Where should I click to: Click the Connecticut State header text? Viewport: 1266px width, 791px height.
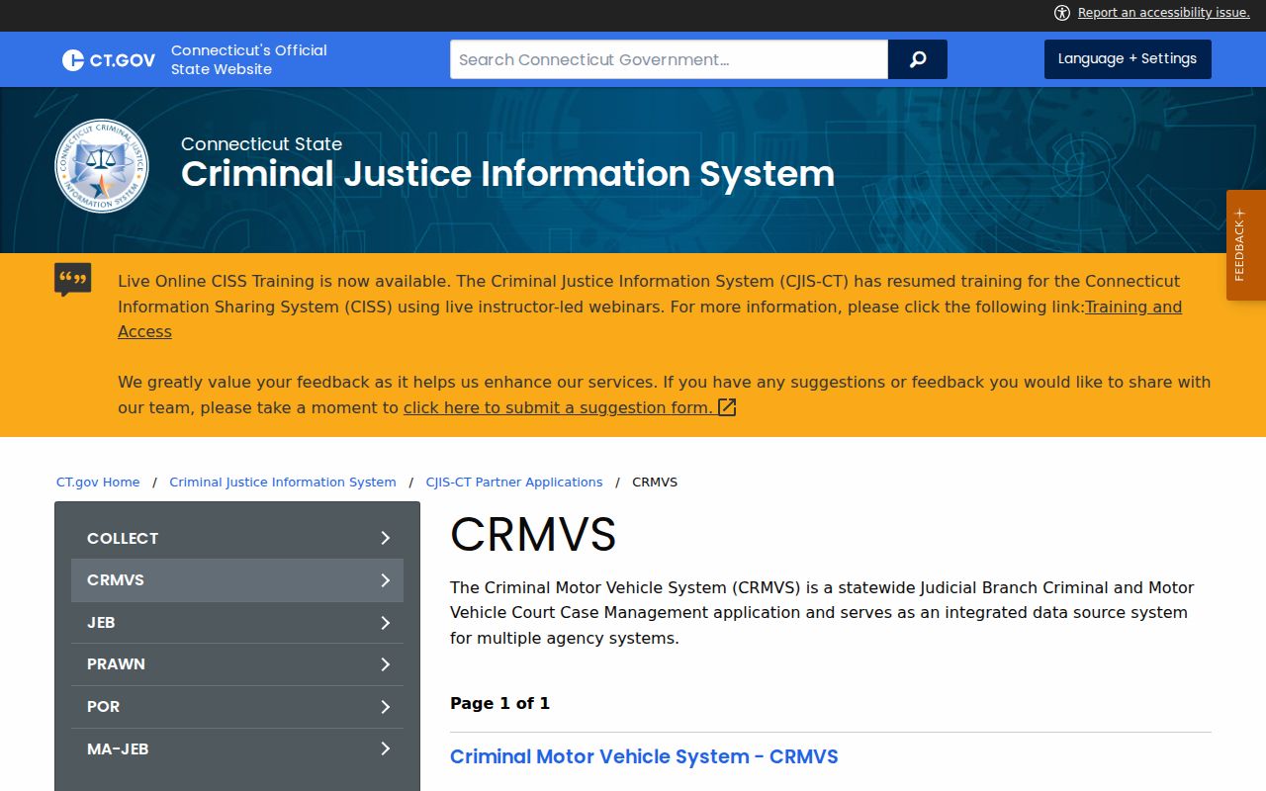click(261, 143)
